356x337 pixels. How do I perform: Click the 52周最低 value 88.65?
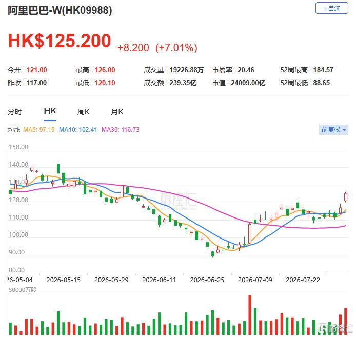tap(322, 83)
